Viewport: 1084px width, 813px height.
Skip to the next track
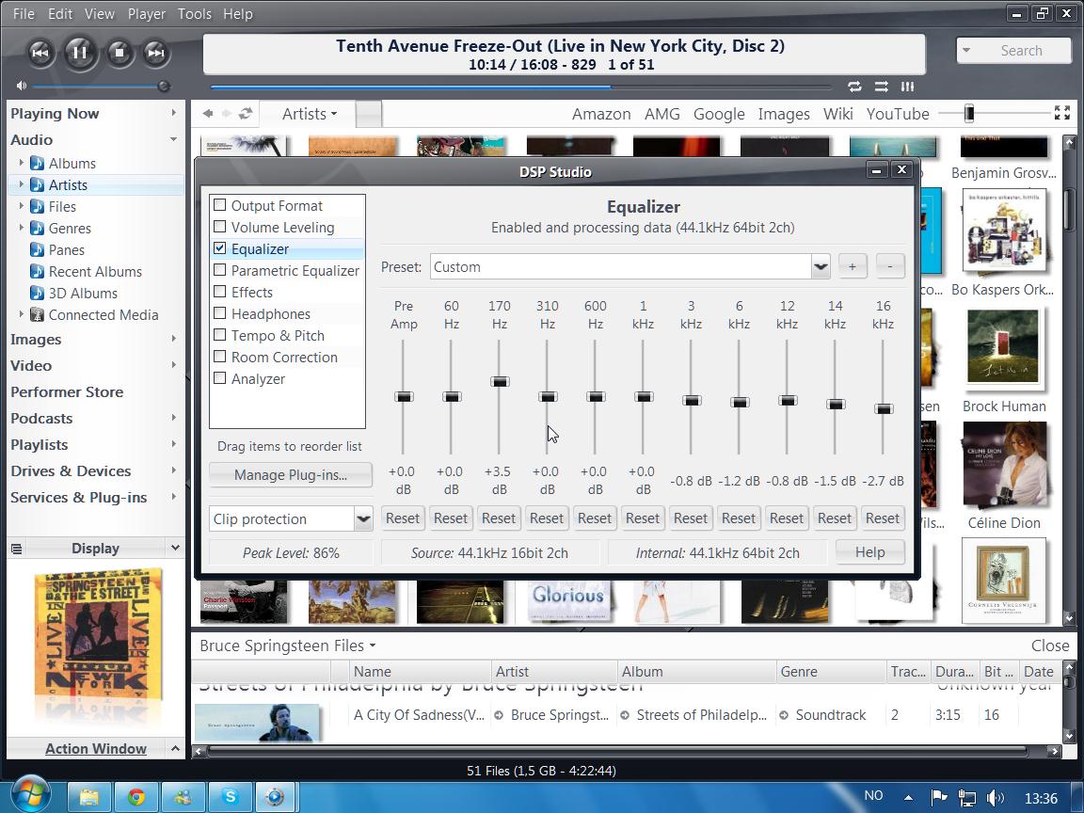click(156, 53)
